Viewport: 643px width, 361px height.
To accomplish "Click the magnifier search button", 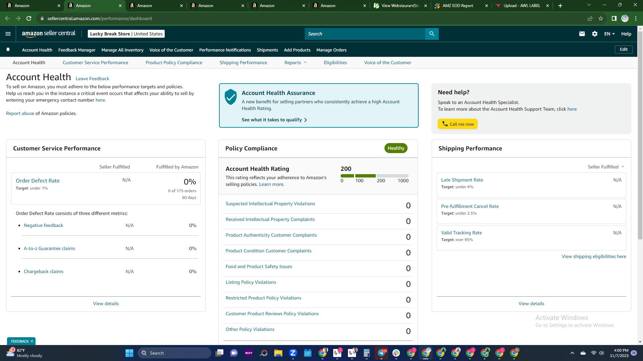I will tap(432, 34).
